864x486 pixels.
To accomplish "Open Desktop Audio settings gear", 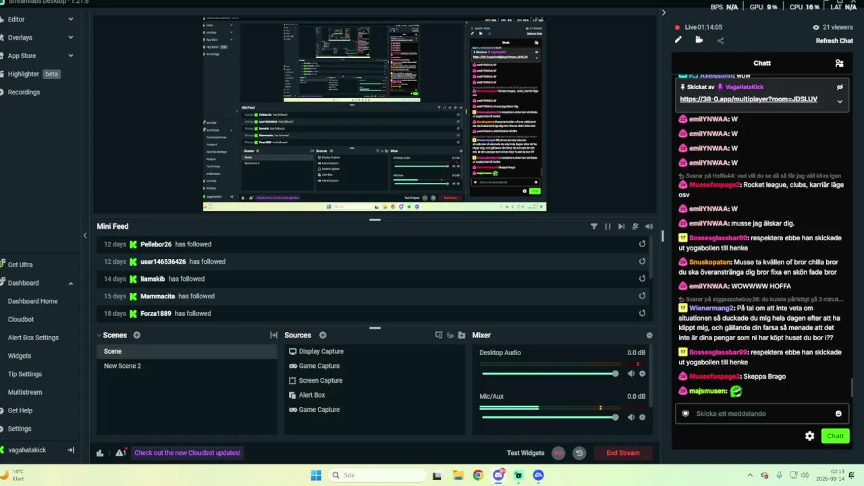I will [642, 373].
